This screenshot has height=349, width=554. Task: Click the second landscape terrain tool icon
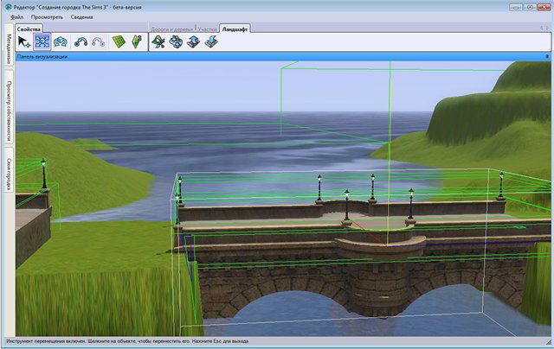176,41
